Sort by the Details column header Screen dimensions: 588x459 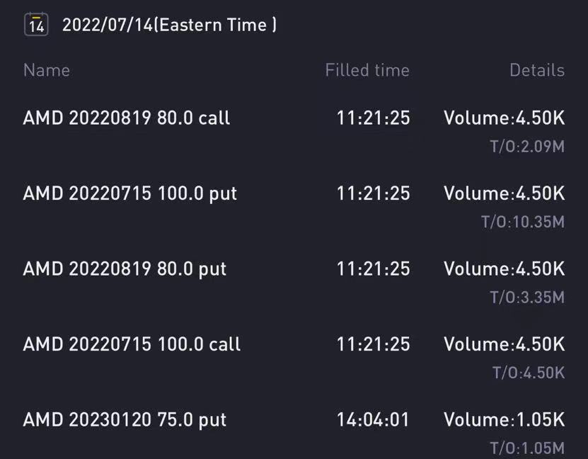point(537,70)
